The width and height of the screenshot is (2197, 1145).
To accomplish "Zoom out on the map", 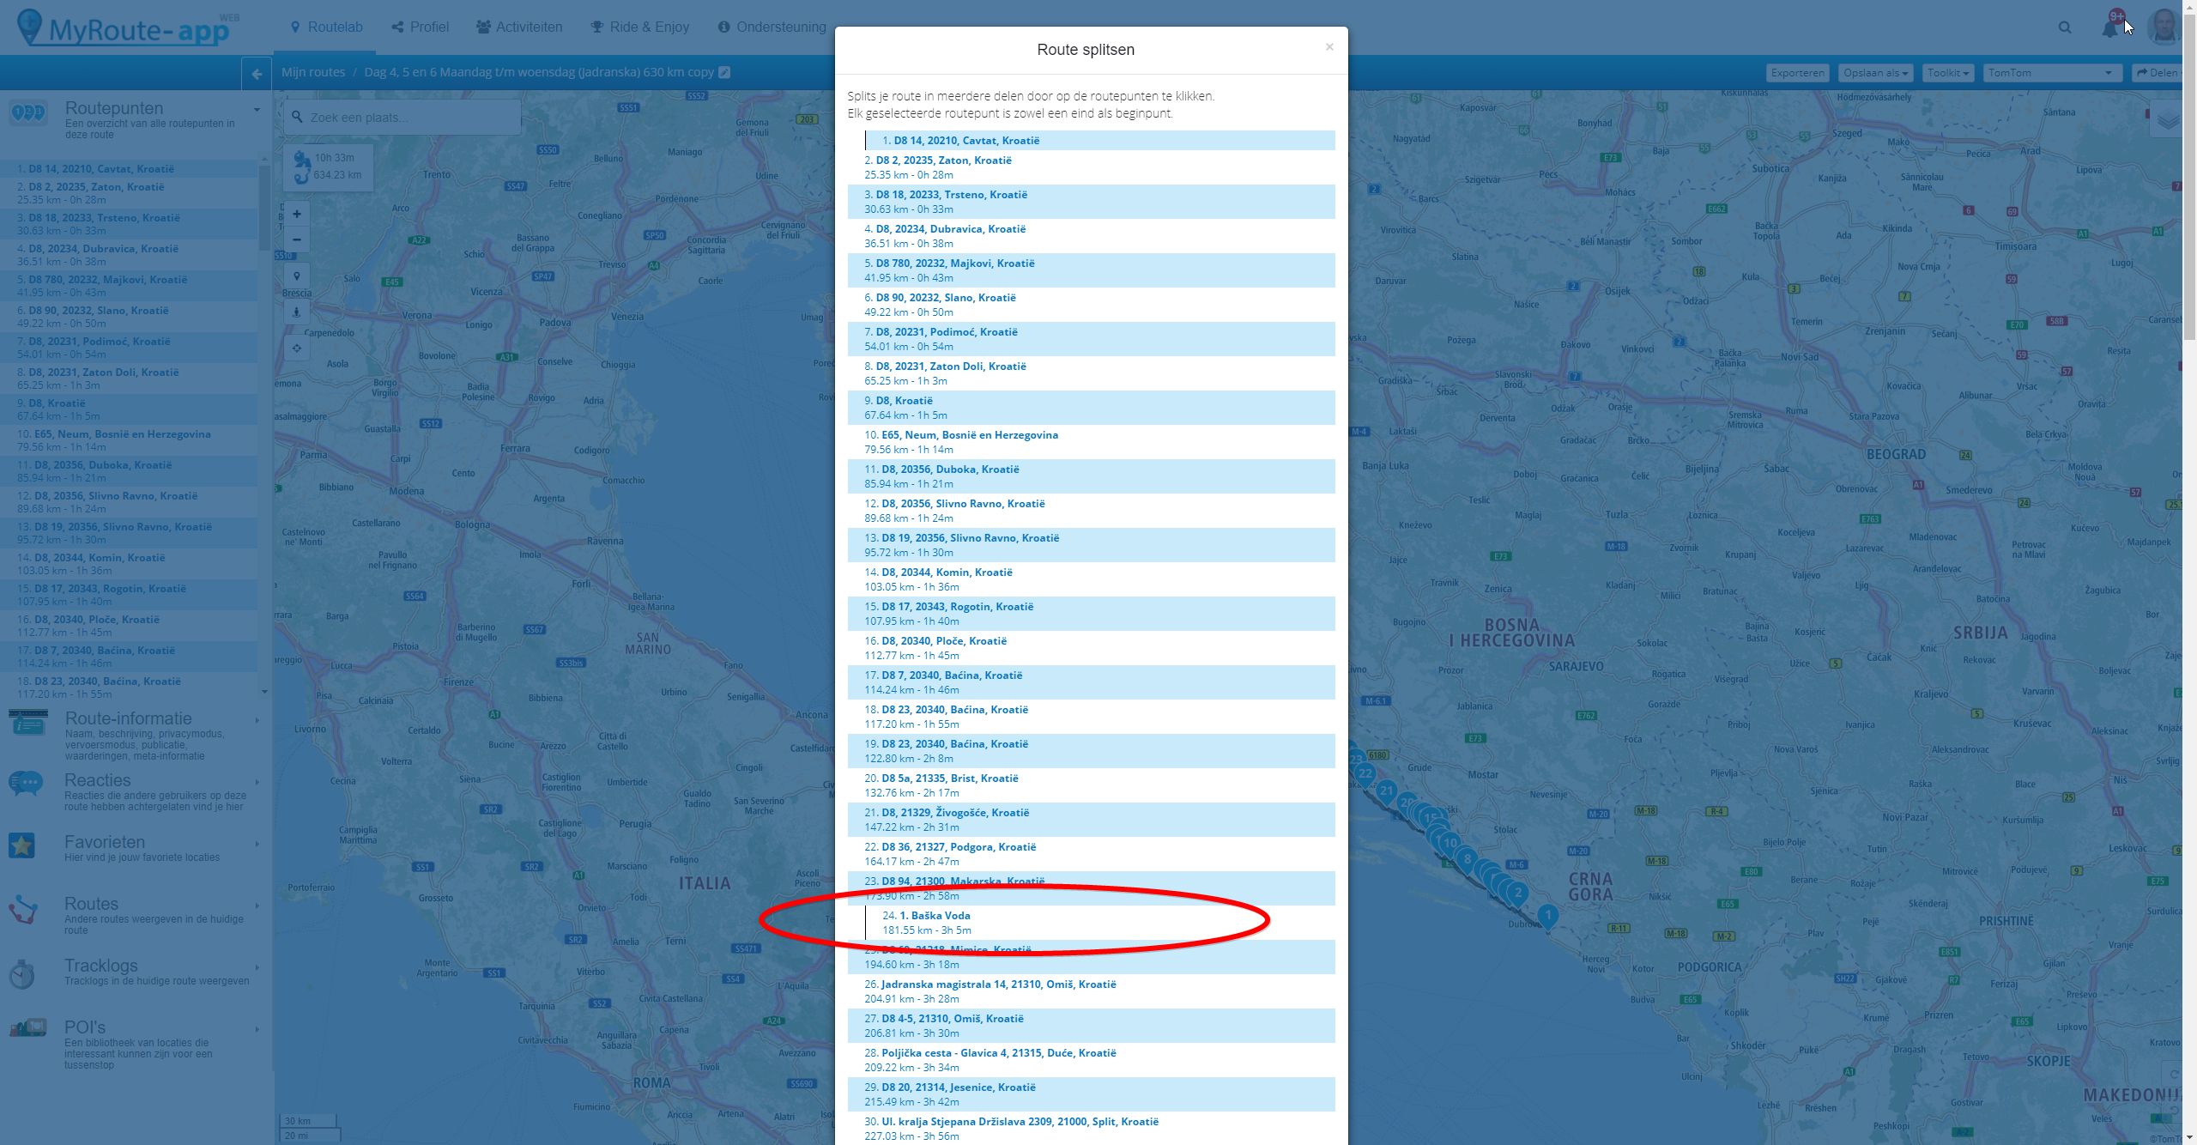I will 297,239.
